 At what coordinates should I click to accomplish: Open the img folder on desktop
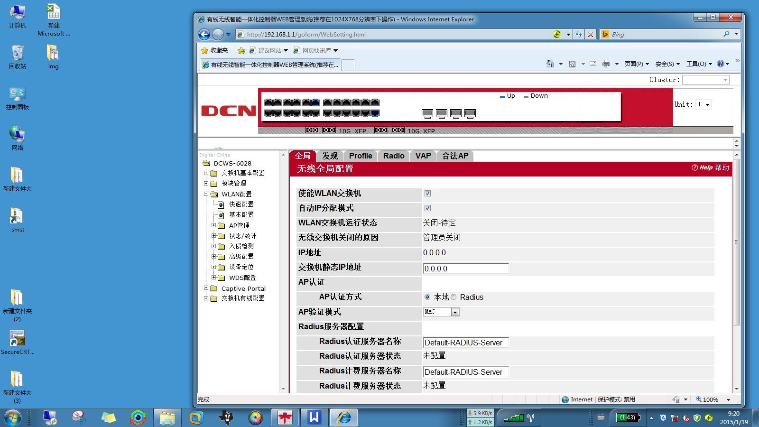[53, 57]
